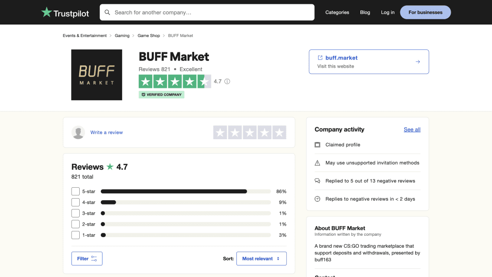Enable the 5-star reviews filter
The height and width of the screenshot is (277, 492).
click(75, 191)
